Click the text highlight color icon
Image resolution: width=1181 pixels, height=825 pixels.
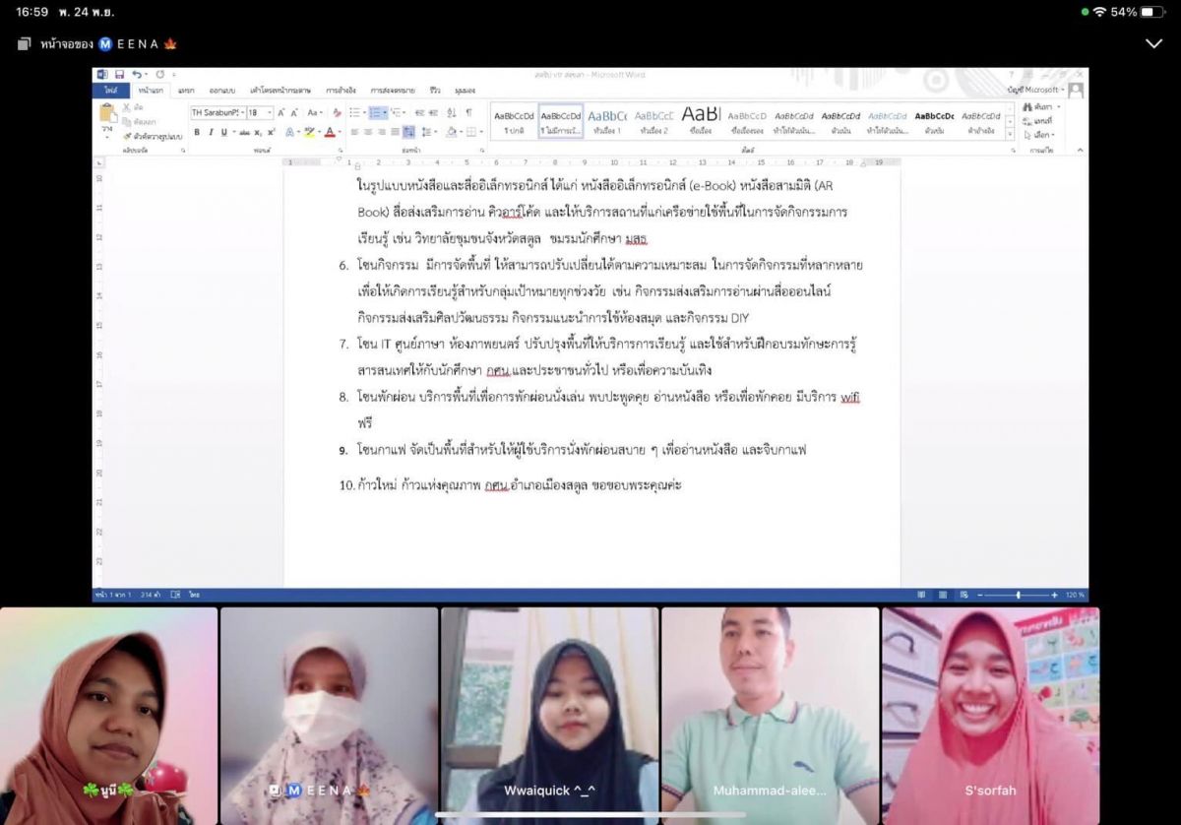[x=310, y=132]
